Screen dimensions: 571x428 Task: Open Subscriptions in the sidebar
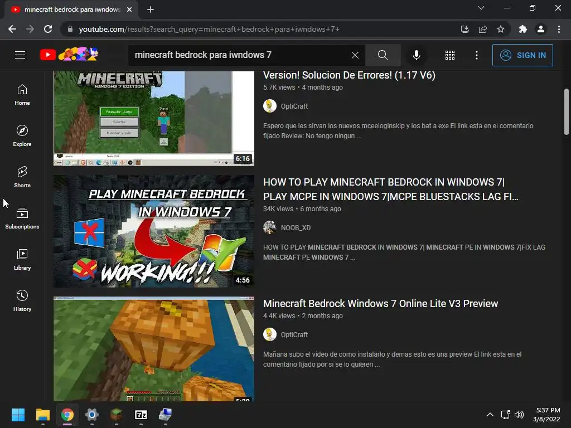[x=22, y=218]
